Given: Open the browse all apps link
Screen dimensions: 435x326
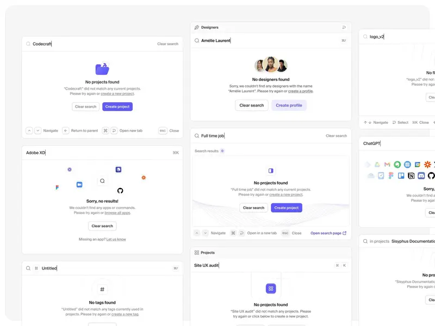Looking at the screenshot, I should tap(117, 212).
